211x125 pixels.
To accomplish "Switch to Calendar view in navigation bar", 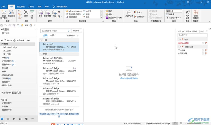I will [x=8, y=119].
